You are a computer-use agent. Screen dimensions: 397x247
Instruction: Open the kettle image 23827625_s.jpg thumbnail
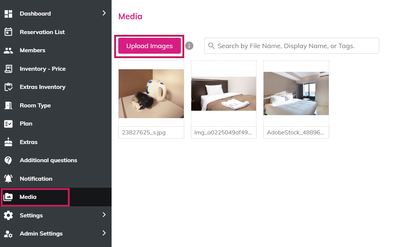[151, 94]
